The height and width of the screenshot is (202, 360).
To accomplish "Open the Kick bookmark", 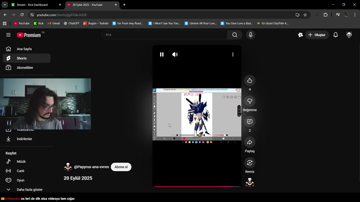I will [x=39, y=23].
